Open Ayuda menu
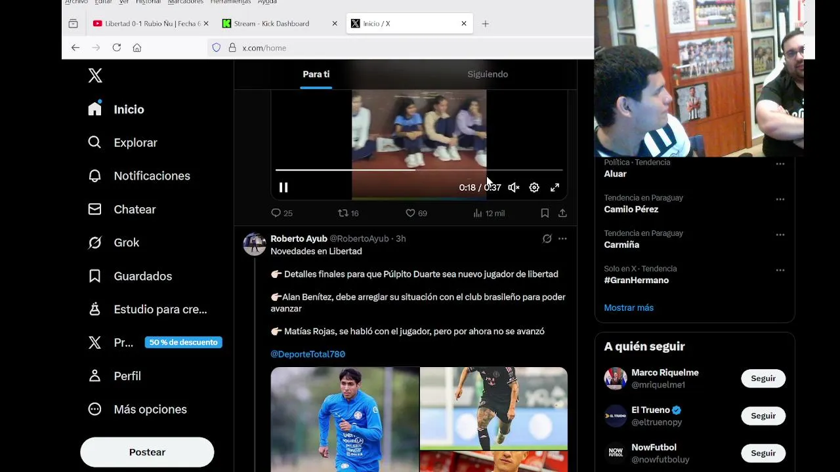The width and height of the screenshot is (840, 472). pyautogui.click(x=267, y=2)
